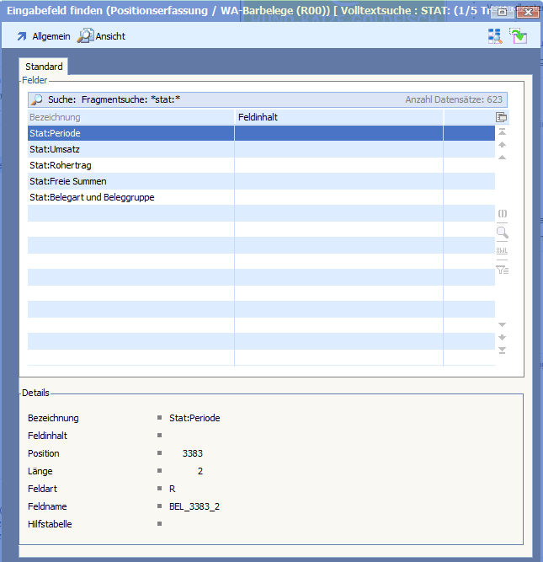Click the magnifier icon in side toolbar
The width and height of the screenshot is (543, 562).
click(x=502, y=233)
